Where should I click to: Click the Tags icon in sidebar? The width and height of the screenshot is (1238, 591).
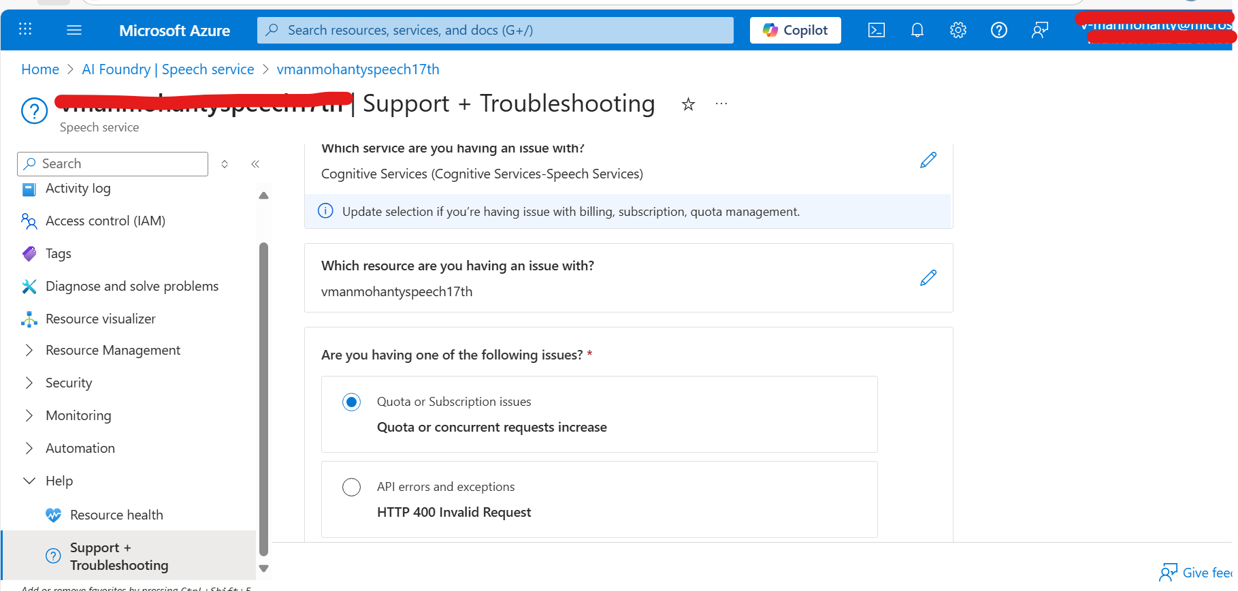coord(29,254)
